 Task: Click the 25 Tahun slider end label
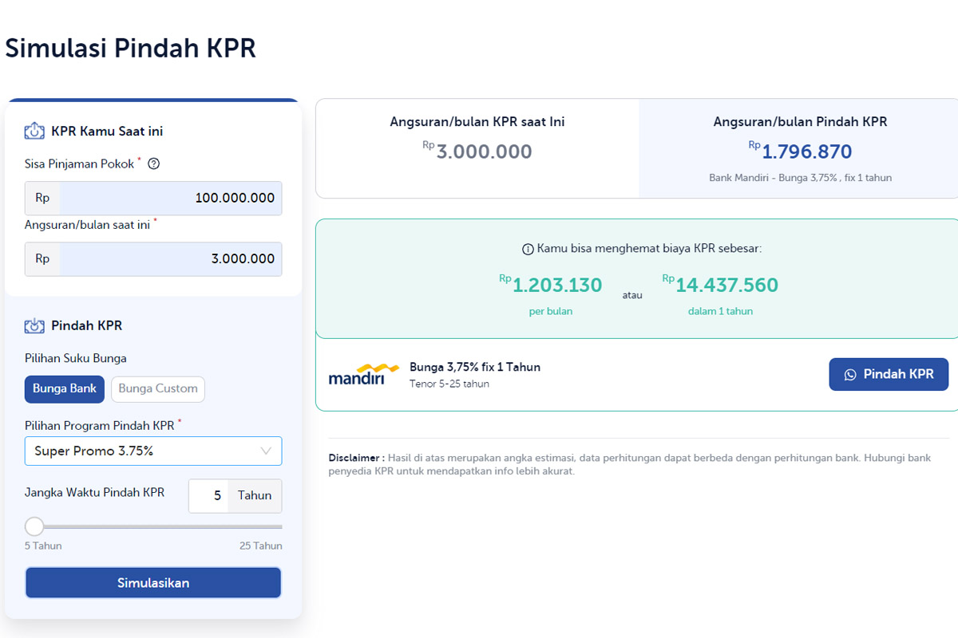pos(260,546)
